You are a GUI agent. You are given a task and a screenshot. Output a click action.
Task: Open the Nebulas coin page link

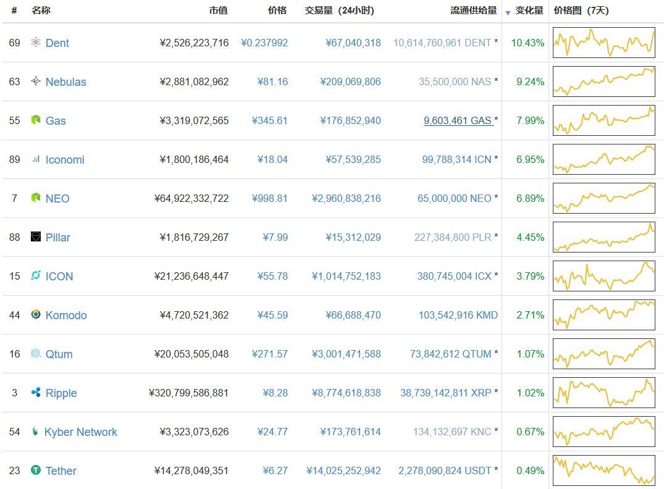65,81
